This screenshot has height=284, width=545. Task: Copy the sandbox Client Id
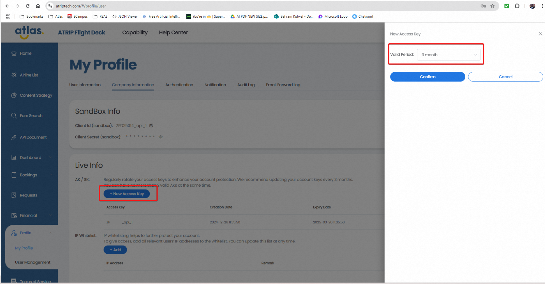[151, 126]
